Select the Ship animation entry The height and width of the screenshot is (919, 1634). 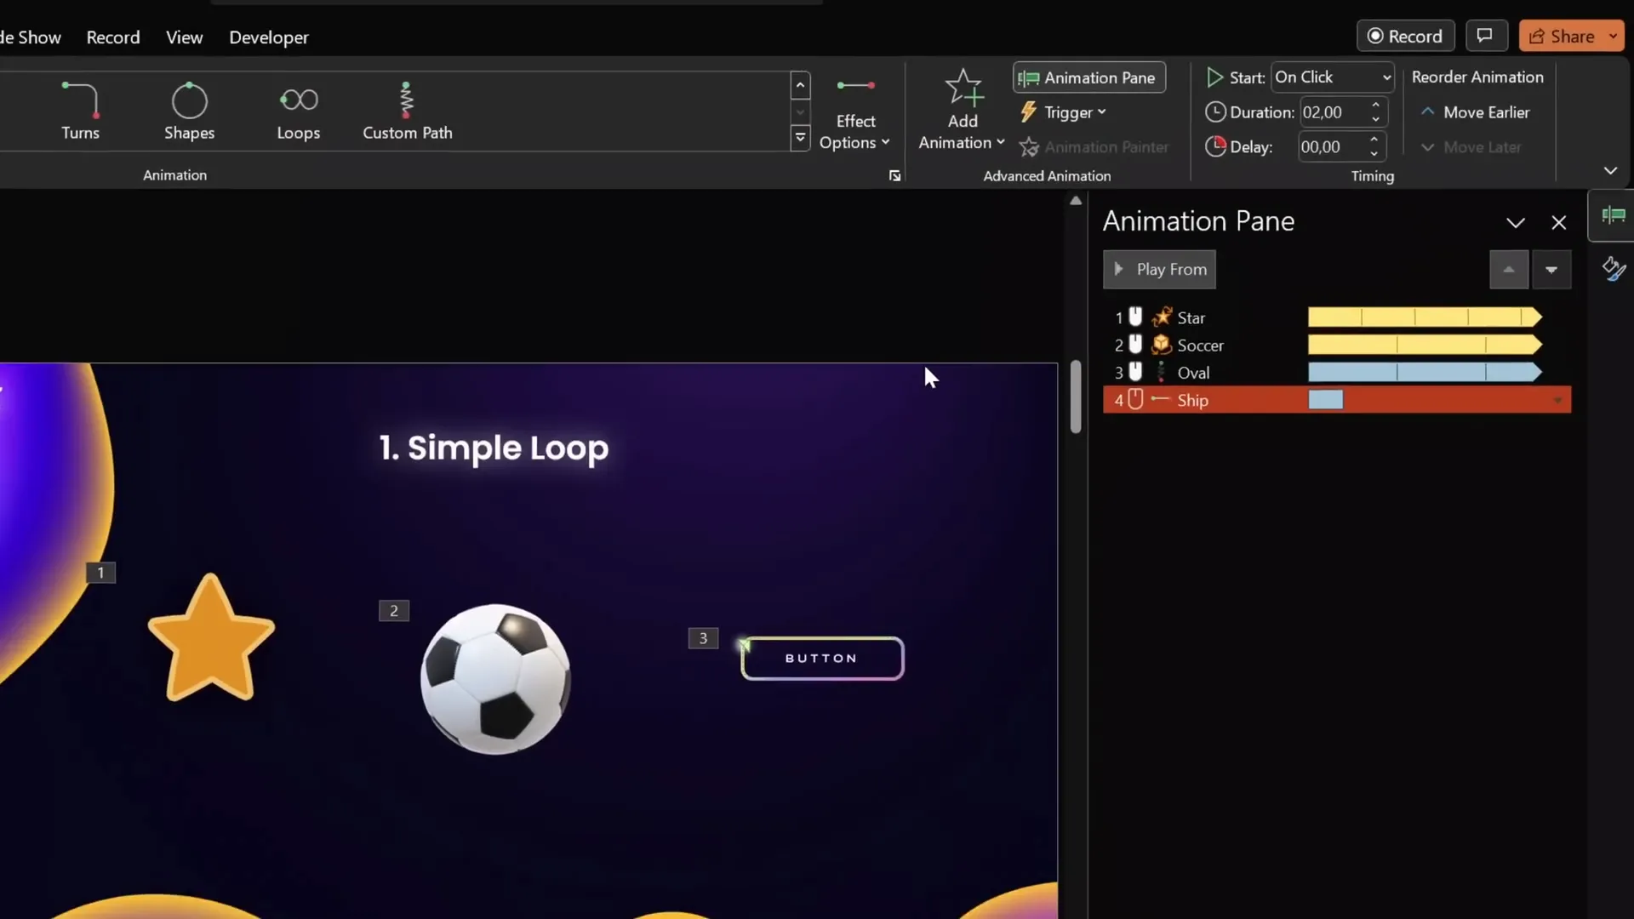point(1336,400)
